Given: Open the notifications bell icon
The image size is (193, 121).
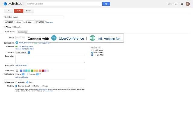Looking at the screenshot, I should click(x=182, y=4).
